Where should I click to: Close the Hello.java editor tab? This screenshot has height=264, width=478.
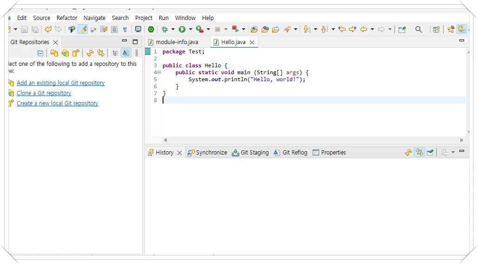point(252,42)
